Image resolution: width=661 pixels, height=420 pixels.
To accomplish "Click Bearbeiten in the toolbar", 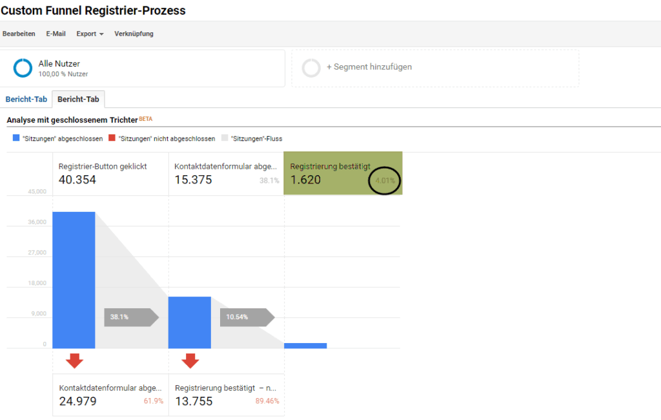I will tap(19, 34).
